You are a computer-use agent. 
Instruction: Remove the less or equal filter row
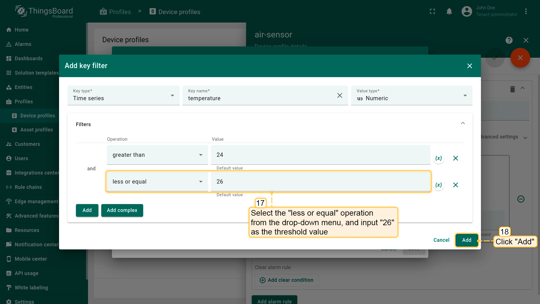point(456,185)
